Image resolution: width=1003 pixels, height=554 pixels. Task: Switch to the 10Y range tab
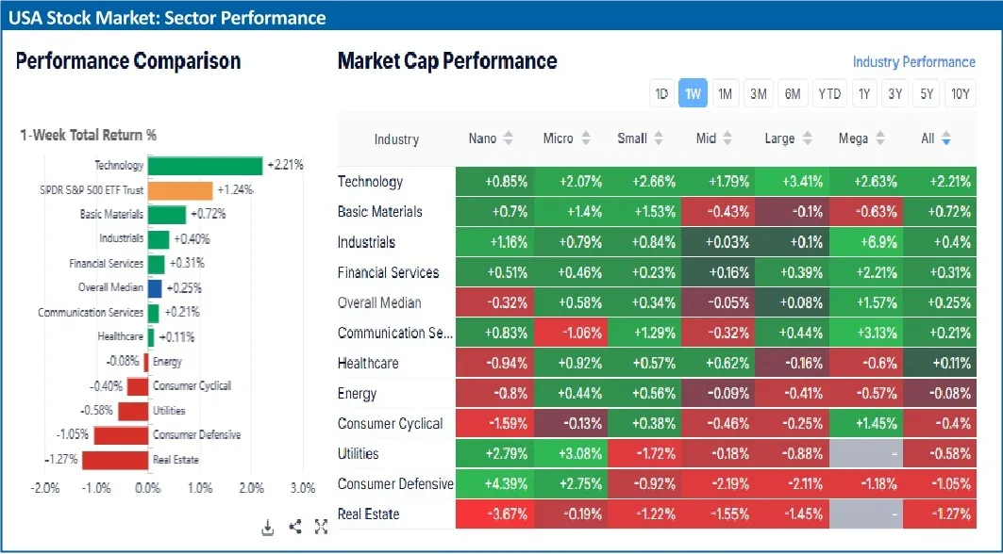tap(961, 93)
